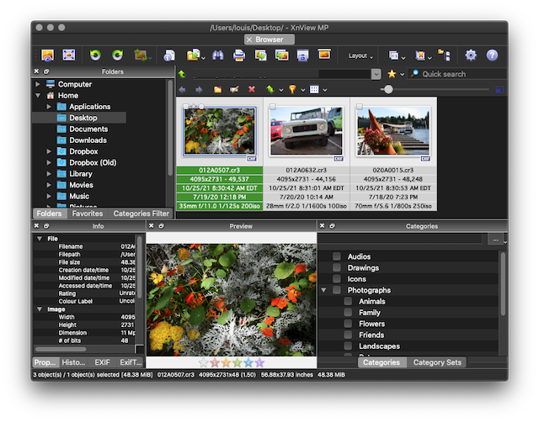539x422 pixels.
Task: Open settings with the gear icon
Action: [471, 55]
